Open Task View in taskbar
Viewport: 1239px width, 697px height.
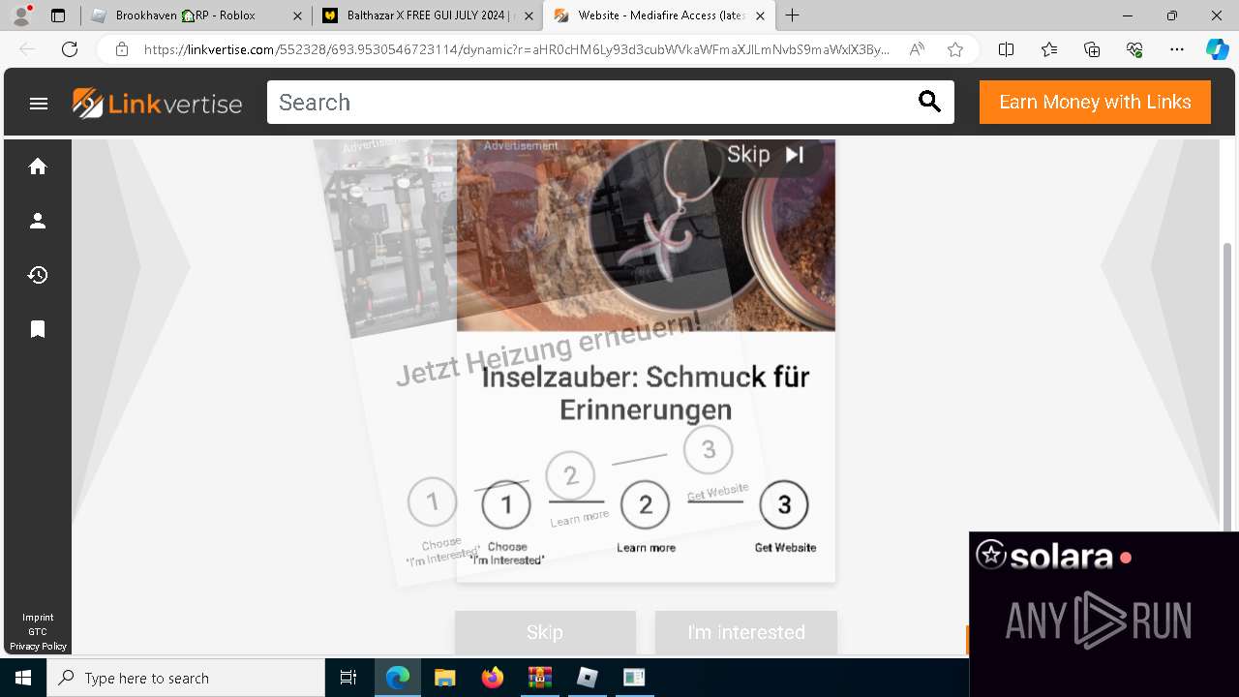[x=348, y=678]
